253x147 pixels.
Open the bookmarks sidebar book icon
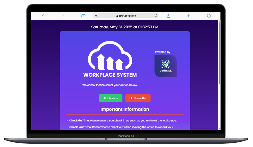pos(83,16)
